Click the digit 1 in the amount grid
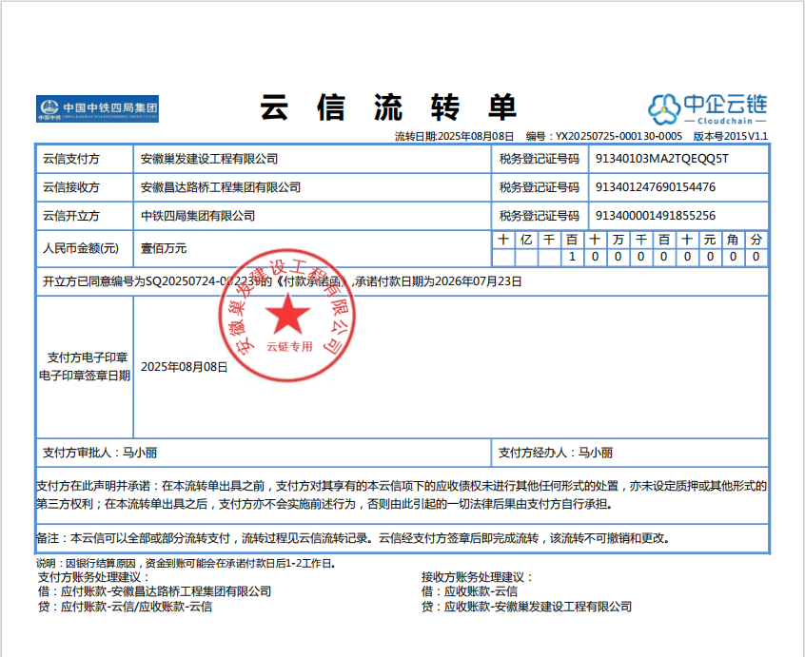This screenshot has height=657, width=805. (572, 257)
